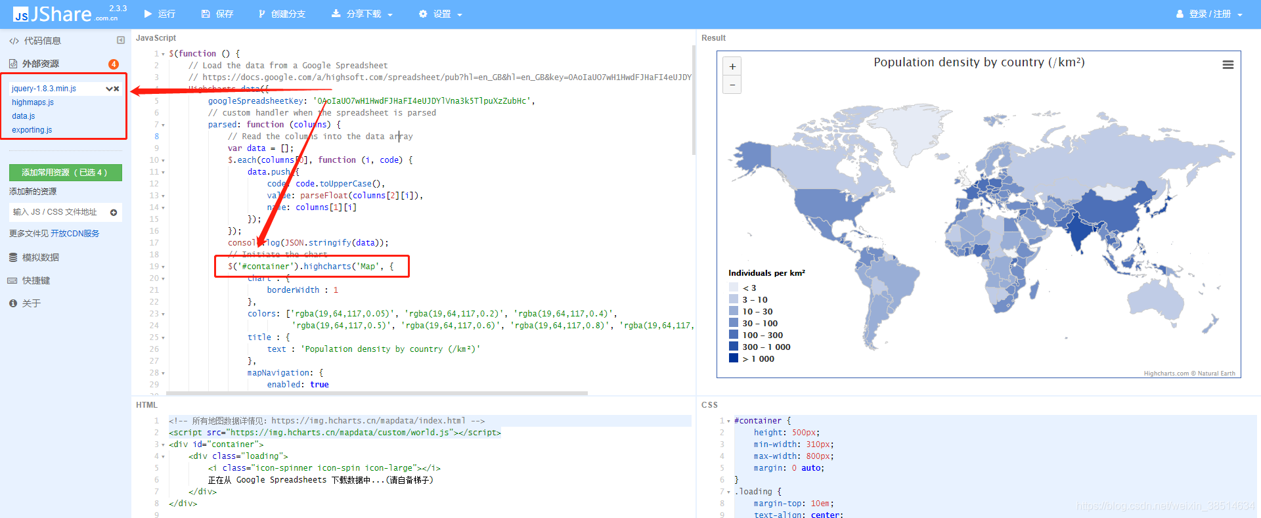Select the exporting.js resource

tap(32, 130)
